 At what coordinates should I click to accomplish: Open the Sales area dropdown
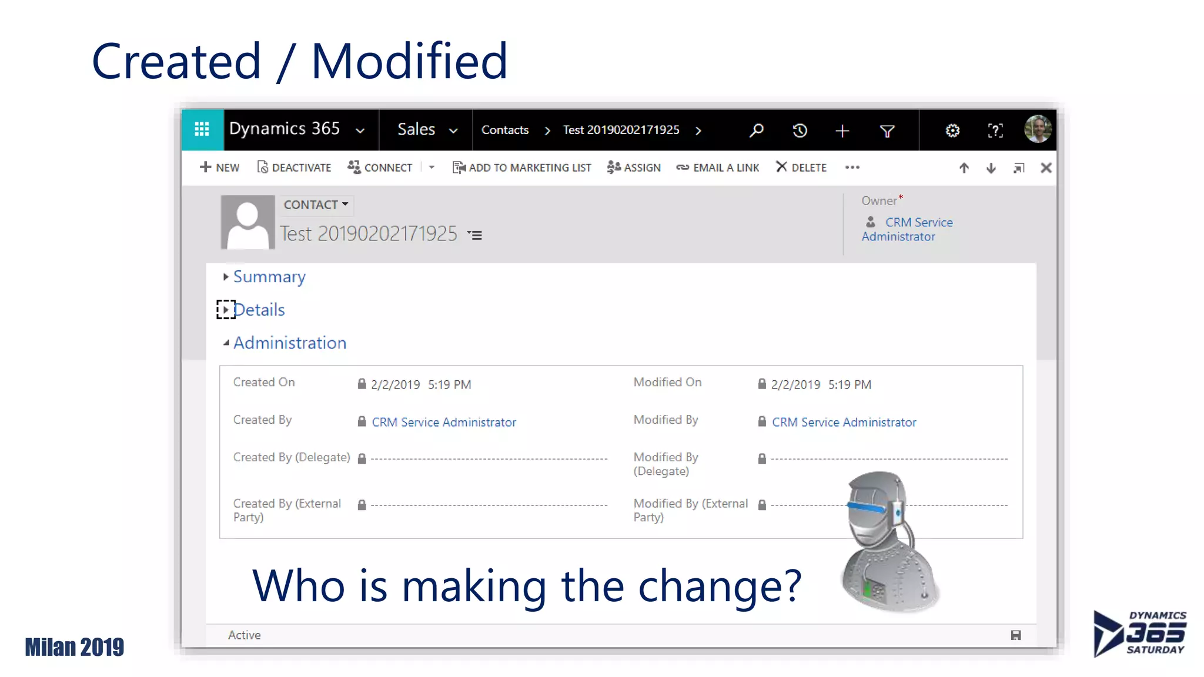[453, 131]
